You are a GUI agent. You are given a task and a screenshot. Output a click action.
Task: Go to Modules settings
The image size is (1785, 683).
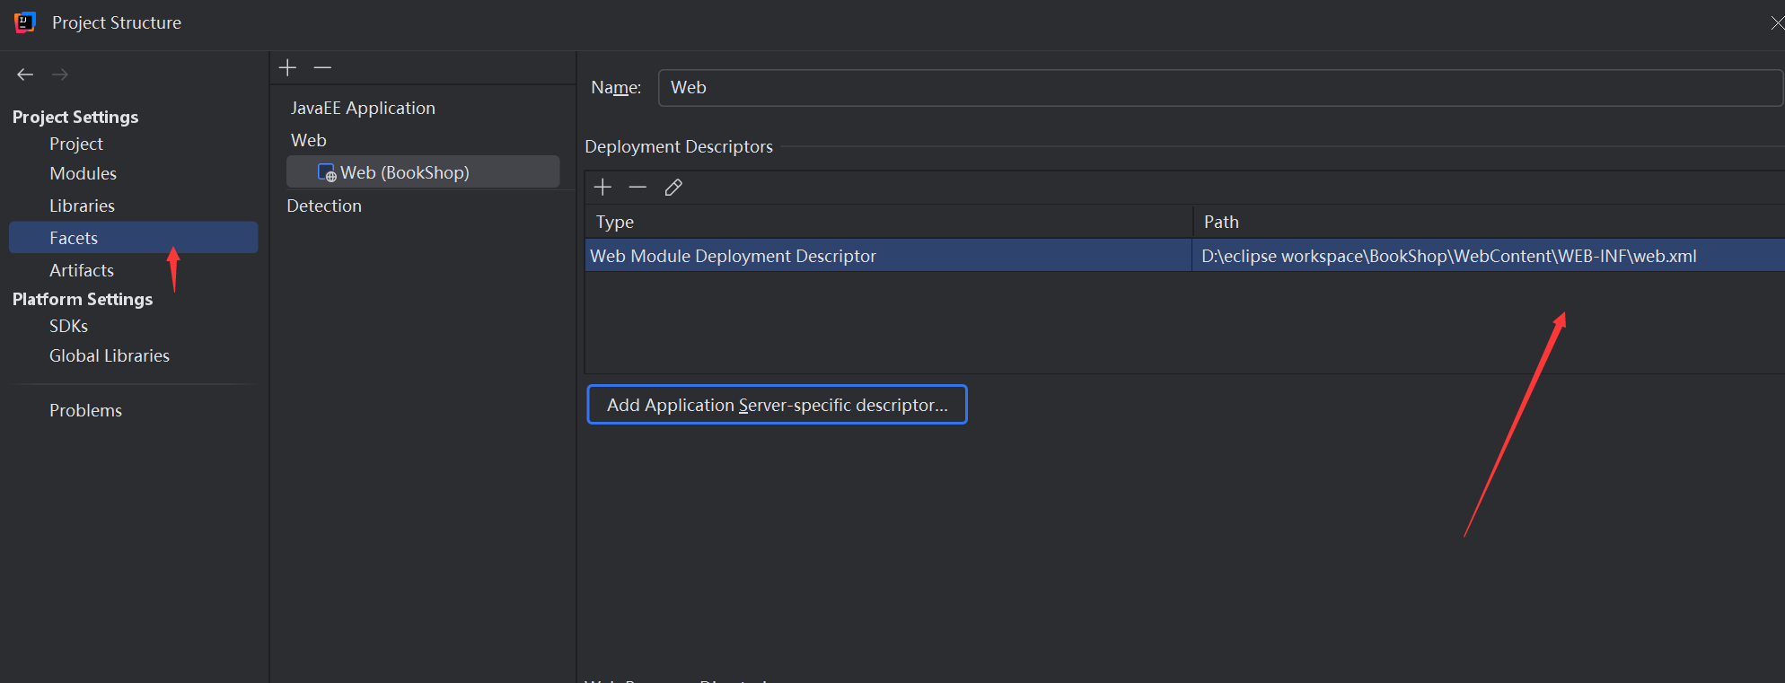click(83, 173)
